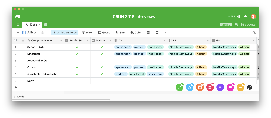The height and width of the screenshot is (118, 271).
Task: Open the tables hamburger menu
Action: [18, 25]
